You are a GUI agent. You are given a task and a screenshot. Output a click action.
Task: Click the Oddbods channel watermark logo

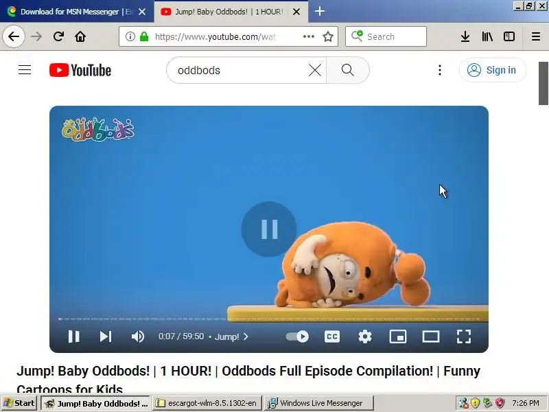(x=97, y=130)
